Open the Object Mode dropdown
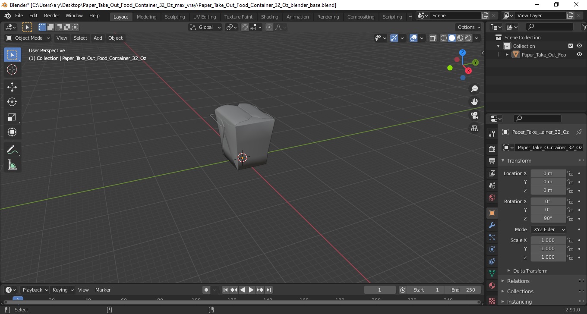 point(28,38)
